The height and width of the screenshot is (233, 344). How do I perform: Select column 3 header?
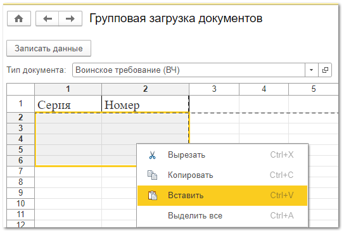tap(214, 89)
